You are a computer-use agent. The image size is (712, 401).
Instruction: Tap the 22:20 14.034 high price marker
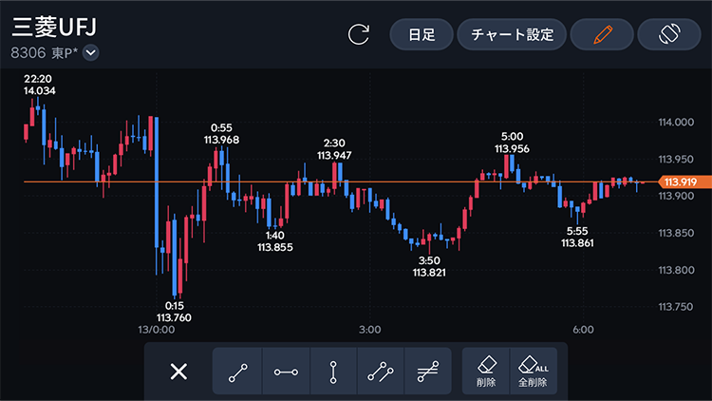(x=40, y=85)
